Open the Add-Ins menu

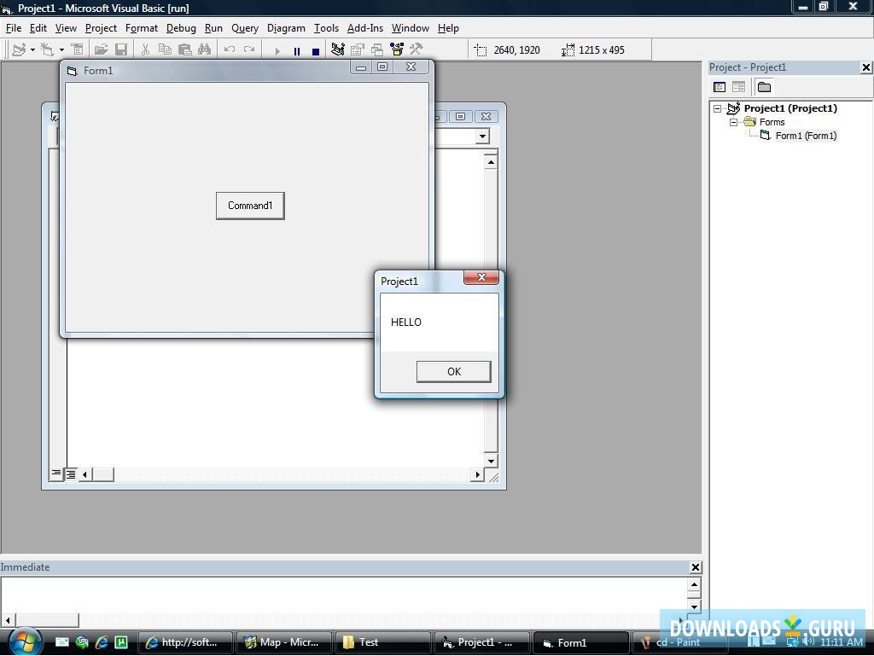364,28
